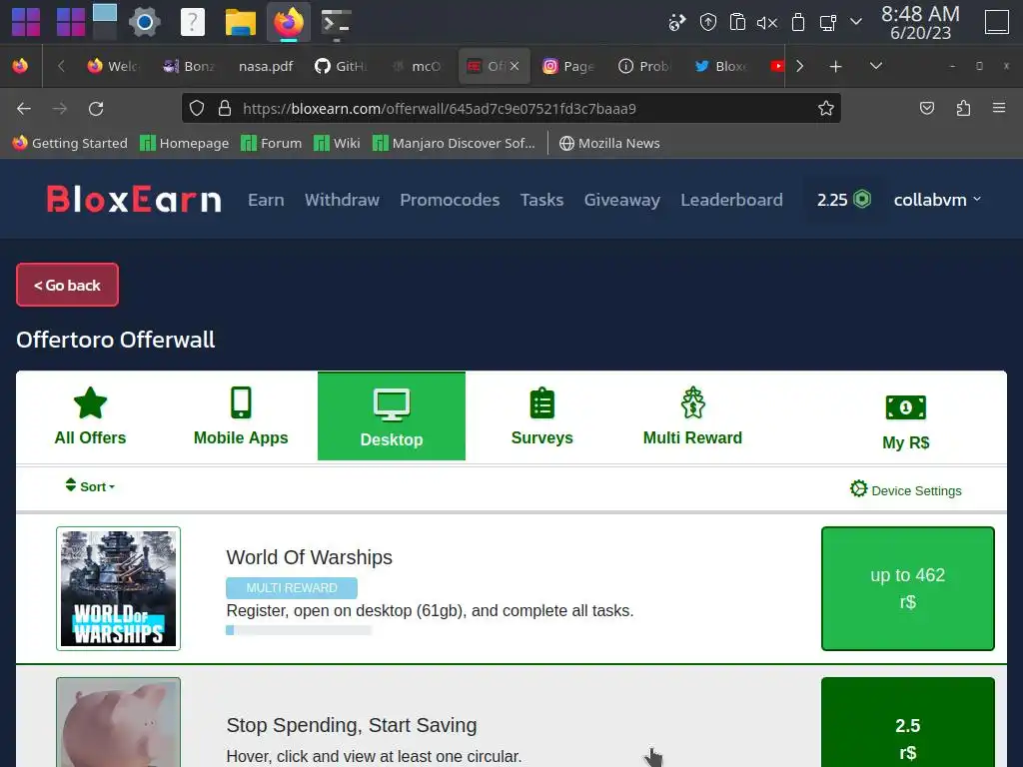Click the Firefox taskbar icon
This screenshot has width=1023, height=767.
pyautogui.click(x=289, y=23)
